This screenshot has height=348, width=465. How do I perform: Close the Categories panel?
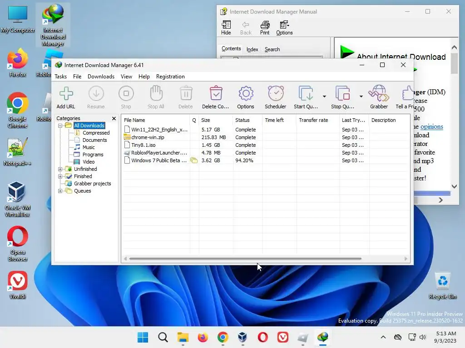pyautogui.click(x=114, y=118)
